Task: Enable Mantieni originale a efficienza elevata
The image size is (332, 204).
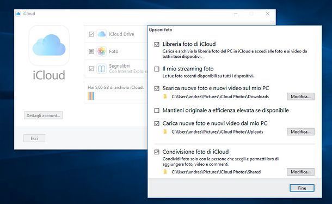Action: coord(157,111)
